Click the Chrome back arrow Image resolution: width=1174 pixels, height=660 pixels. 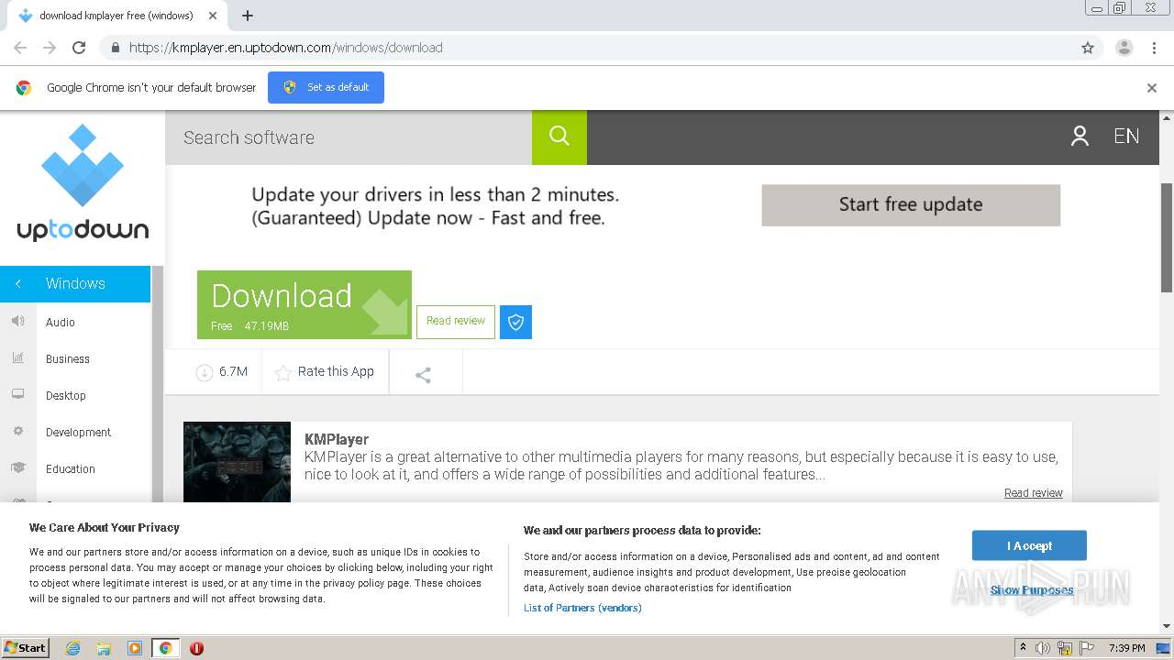[20, 48]
